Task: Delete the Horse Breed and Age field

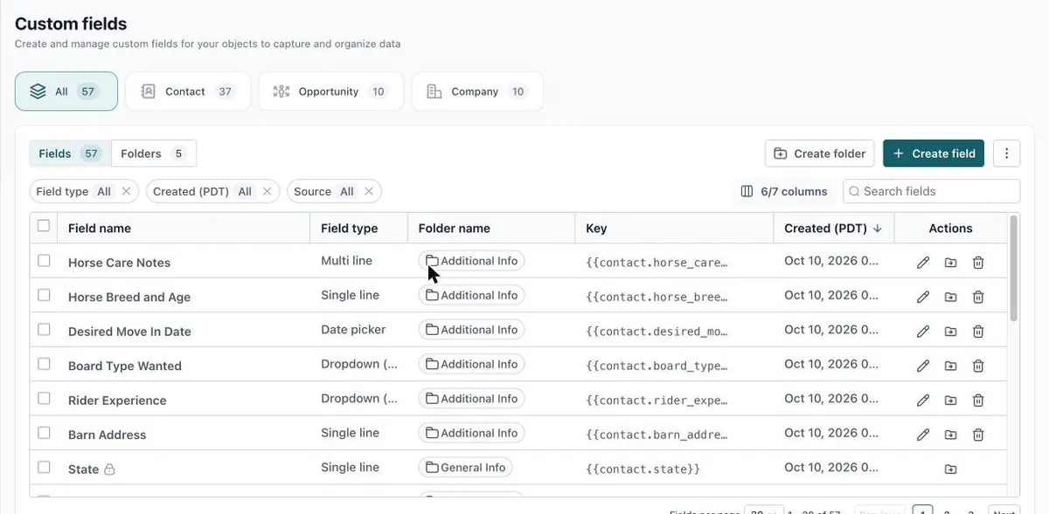Action: point(978,297)
